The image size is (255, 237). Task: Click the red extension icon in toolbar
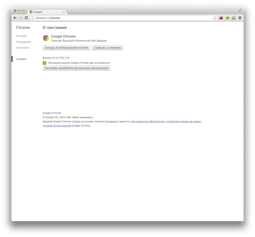[x=221, y=18]
